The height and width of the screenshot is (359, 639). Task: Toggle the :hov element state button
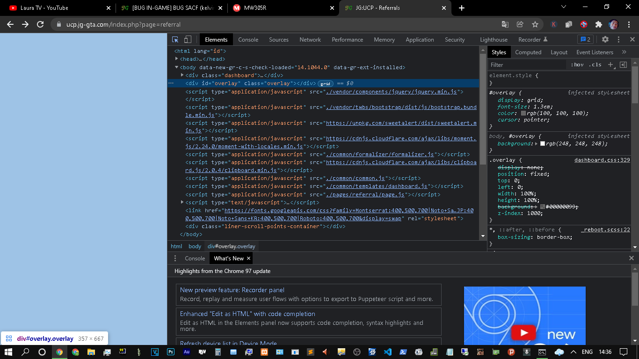coord(577,65)
